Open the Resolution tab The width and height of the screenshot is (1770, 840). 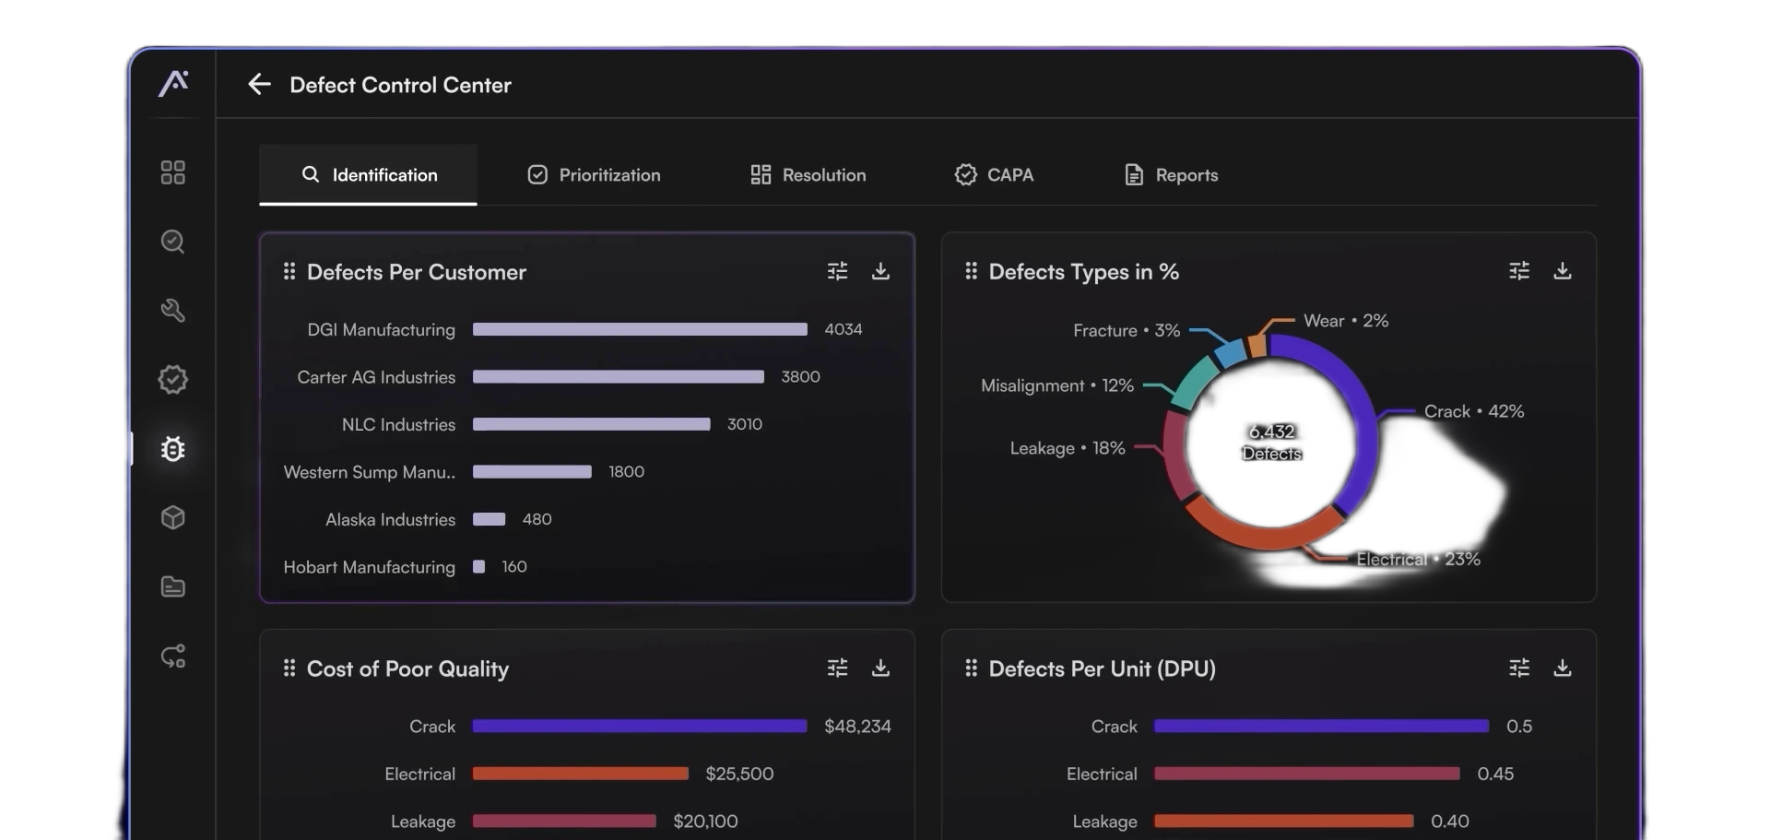tap(808, 175)
